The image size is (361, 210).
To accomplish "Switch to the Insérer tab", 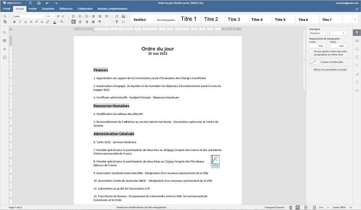I will tap(32, 9).
